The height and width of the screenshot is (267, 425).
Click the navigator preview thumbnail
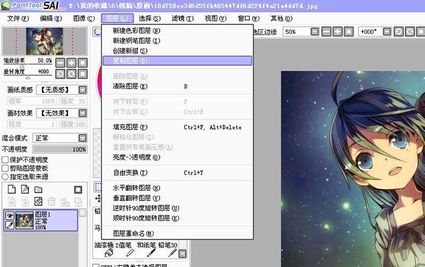pyautogui.click(x=44, y=41)
